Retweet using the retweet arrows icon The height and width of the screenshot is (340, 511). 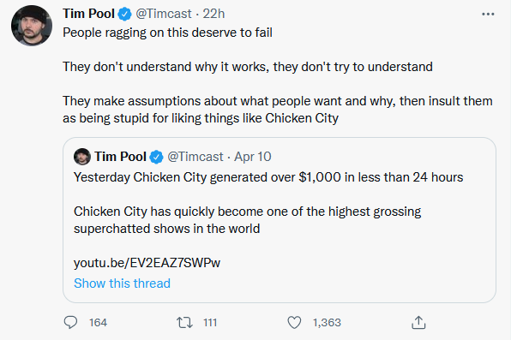184,322
